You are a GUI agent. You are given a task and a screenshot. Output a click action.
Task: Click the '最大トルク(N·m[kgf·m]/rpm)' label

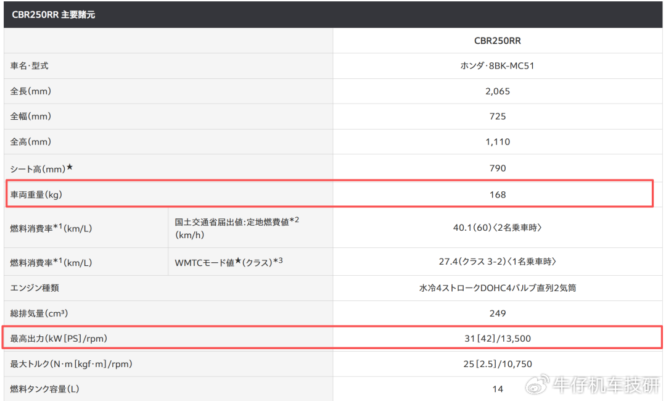[x=72, y=364]
